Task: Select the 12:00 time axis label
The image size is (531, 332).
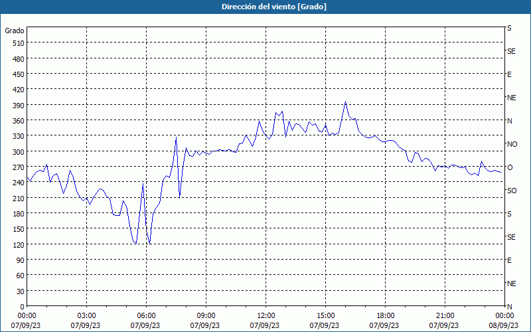Action: coord(266,316)
